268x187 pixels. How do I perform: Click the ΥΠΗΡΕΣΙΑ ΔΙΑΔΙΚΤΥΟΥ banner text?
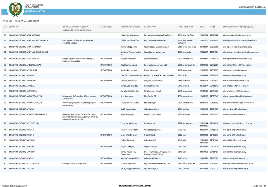tap(35, 11)
